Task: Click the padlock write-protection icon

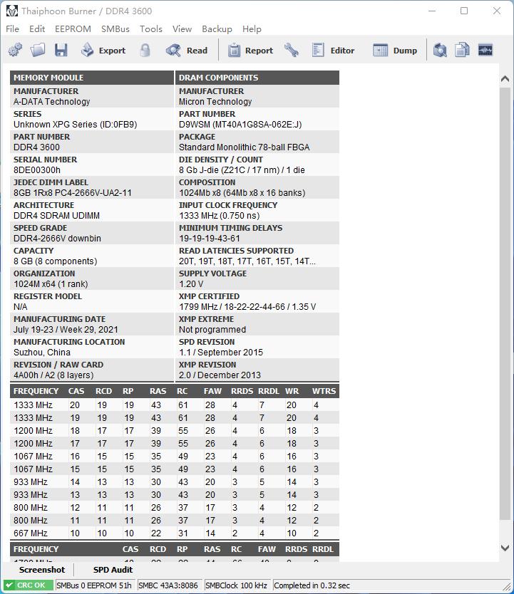Action: pos(145,50)
